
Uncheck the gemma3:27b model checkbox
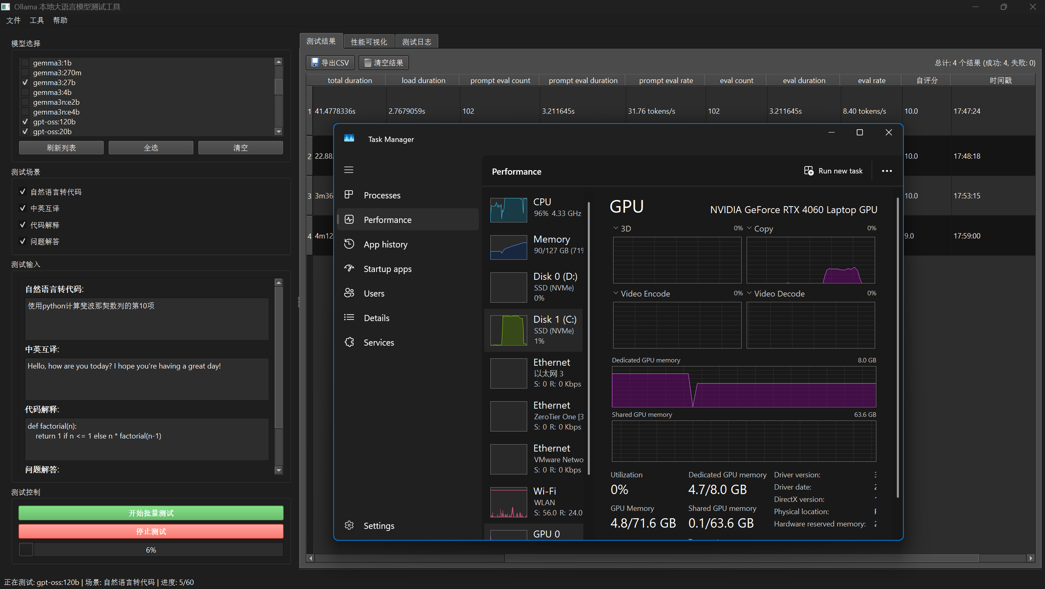[25, 82]
